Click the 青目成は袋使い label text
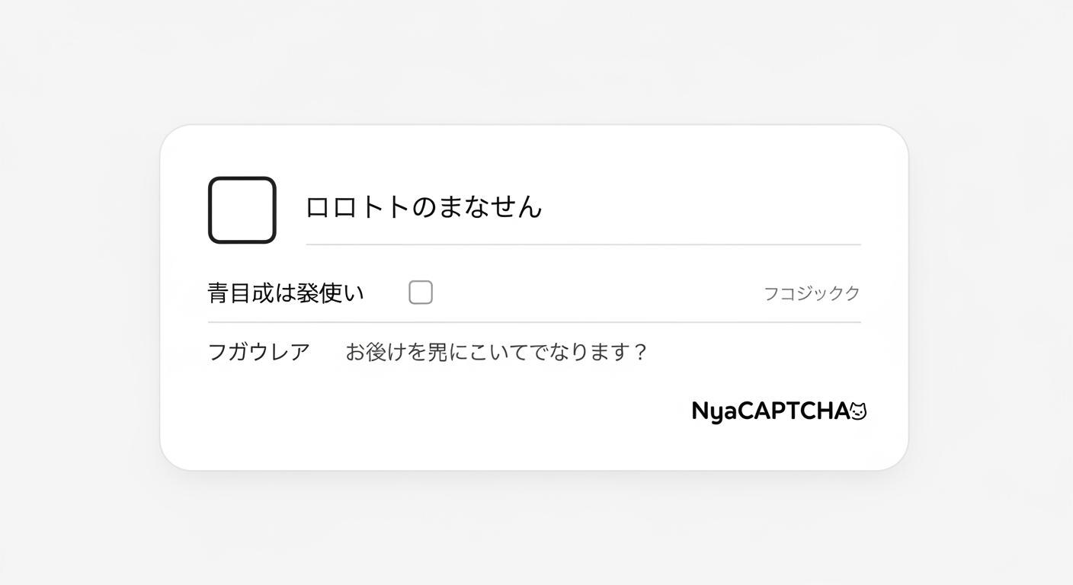The image size is (1073, 585). pos(286,293)
